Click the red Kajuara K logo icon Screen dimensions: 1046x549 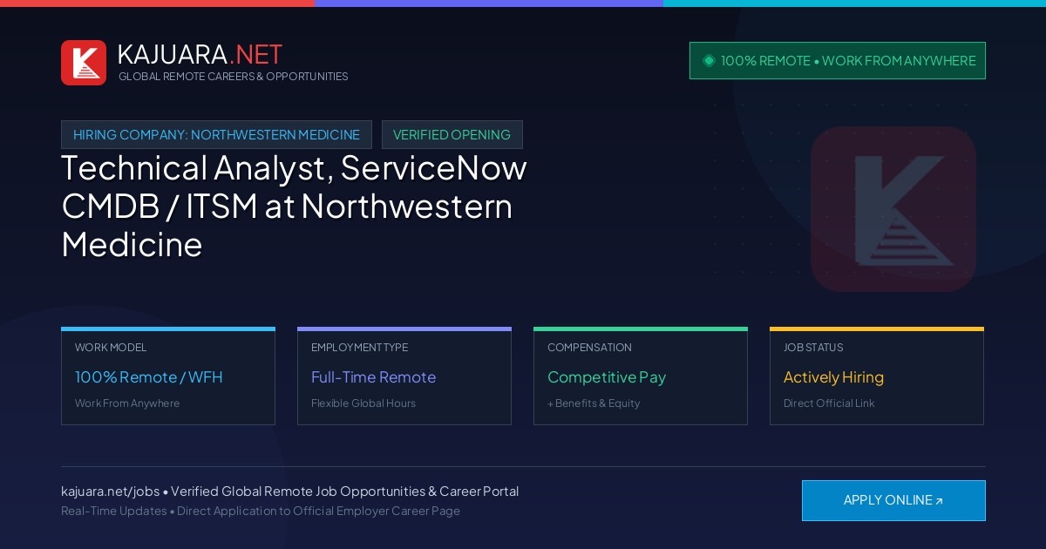(84, 63)
